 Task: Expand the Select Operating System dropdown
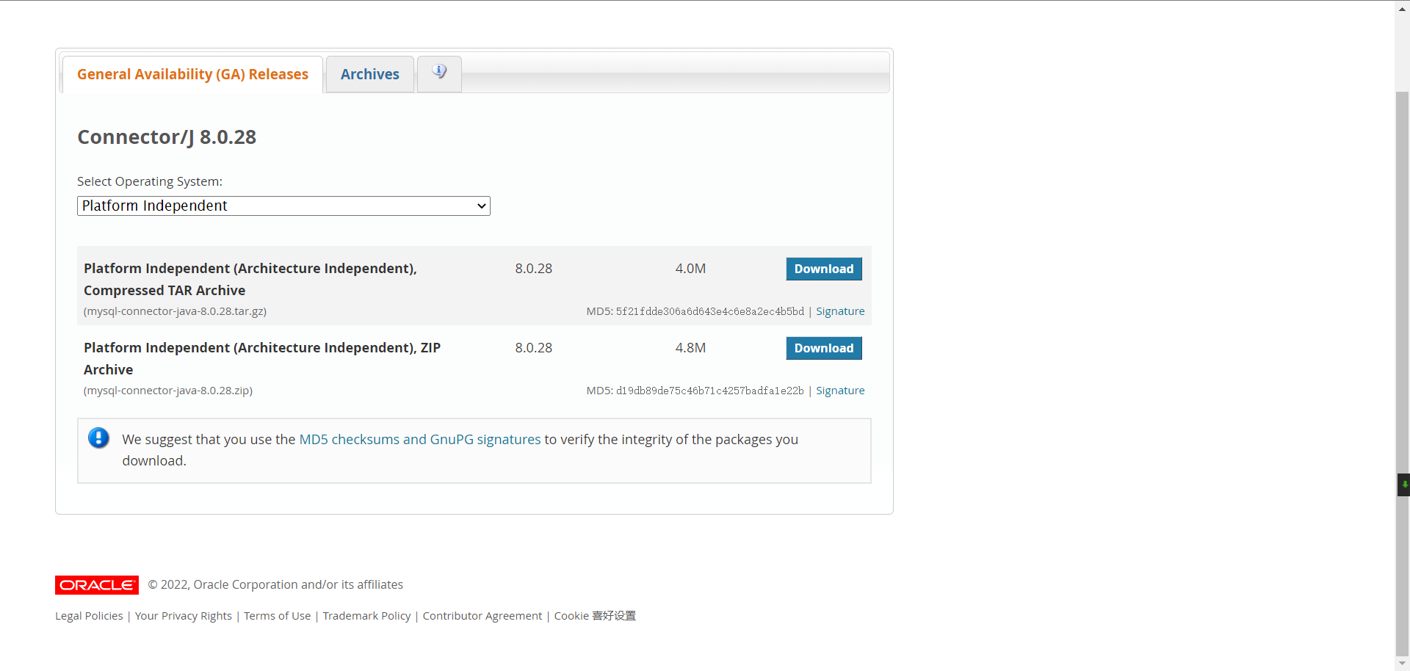(283, 206)
